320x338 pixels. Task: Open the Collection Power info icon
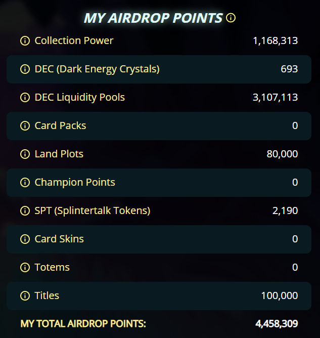25,40
